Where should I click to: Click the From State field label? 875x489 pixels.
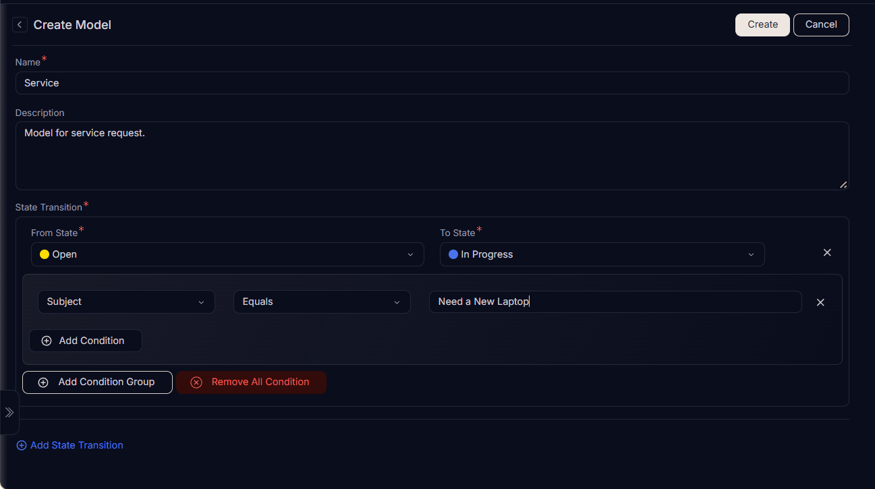(x=54, y=233)
